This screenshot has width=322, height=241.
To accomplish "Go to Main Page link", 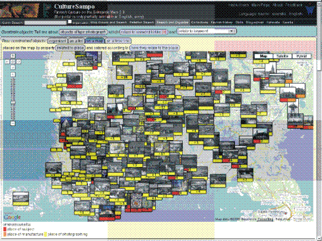I will [260, 5].
